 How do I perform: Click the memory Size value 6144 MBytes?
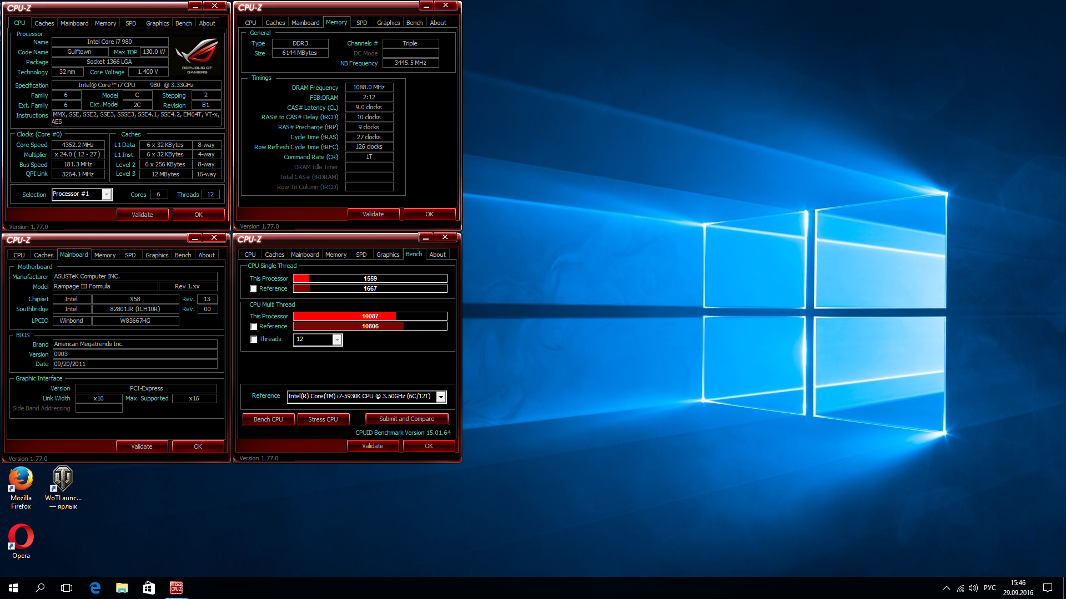[300, 53]
